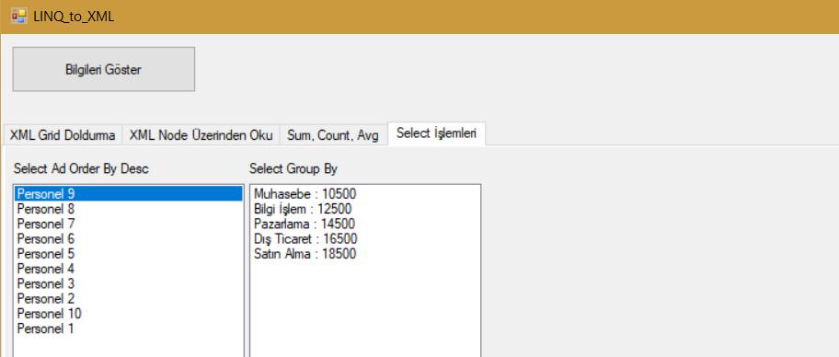
Task: Choose Personel 7 list item
Action: click(x=129, y=224)
